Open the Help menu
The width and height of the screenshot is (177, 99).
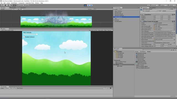41,3
